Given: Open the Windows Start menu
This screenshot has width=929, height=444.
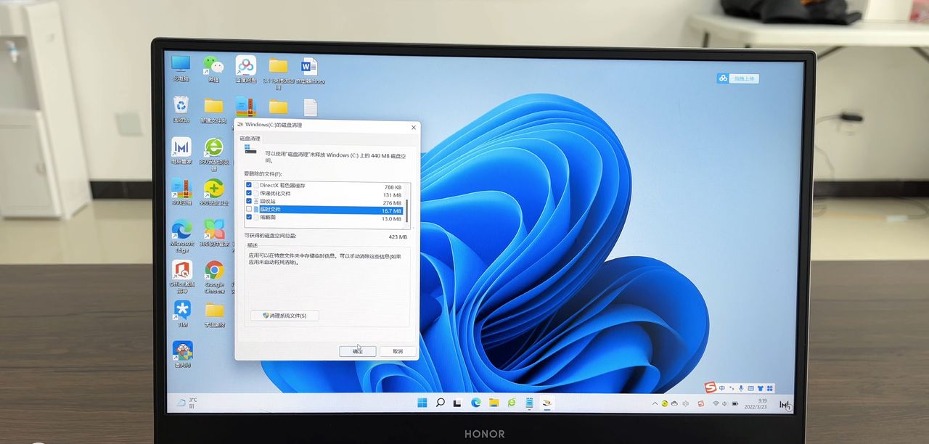Looking at the screenshot, I should 422,403.
